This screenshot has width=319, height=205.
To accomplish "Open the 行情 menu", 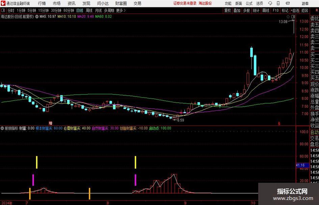I will [42, 3].
